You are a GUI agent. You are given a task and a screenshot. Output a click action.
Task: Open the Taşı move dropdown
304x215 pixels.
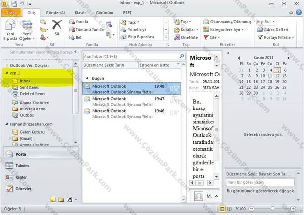click(183, 22)
